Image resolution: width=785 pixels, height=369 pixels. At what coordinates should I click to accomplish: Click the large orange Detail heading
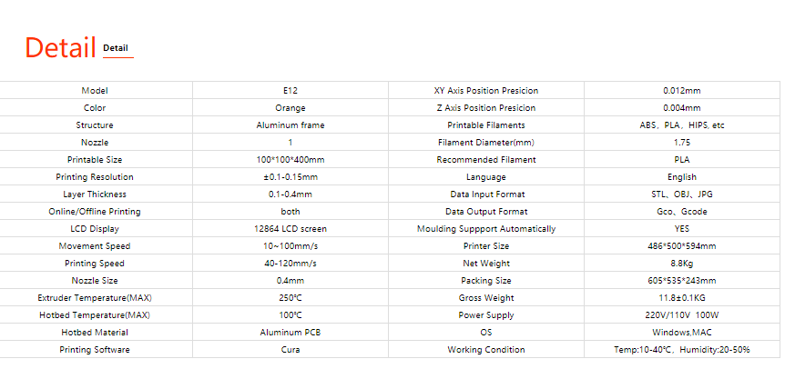pos(60,48)
